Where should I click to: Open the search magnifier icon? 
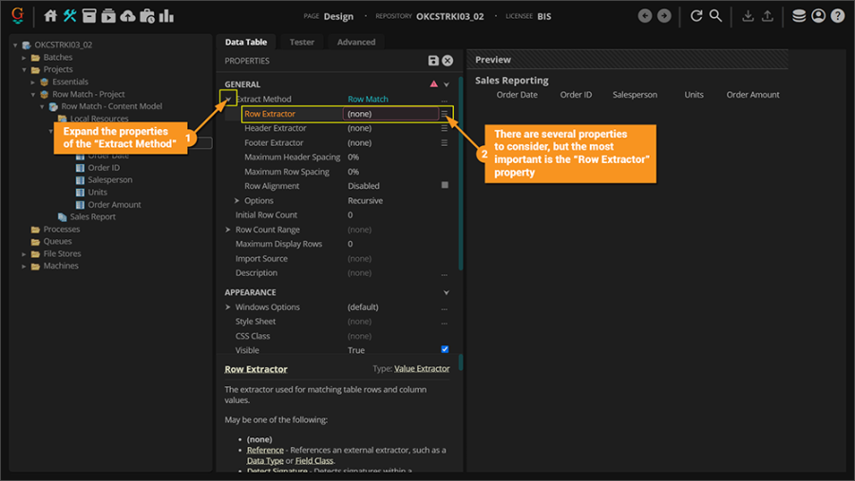[x=715, y=16]
